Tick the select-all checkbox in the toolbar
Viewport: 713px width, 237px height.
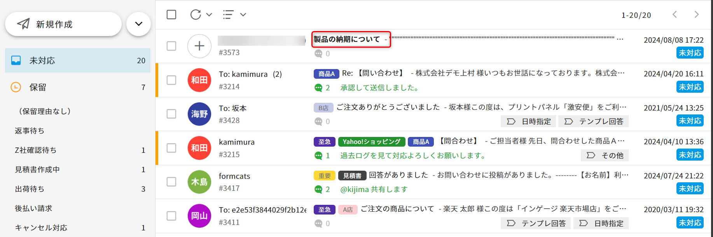(x=171, y=15)
